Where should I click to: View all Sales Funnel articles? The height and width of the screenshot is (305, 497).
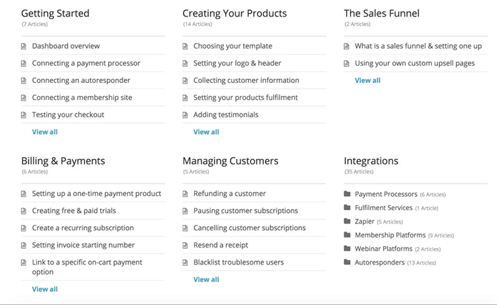(x=367, y=81)
